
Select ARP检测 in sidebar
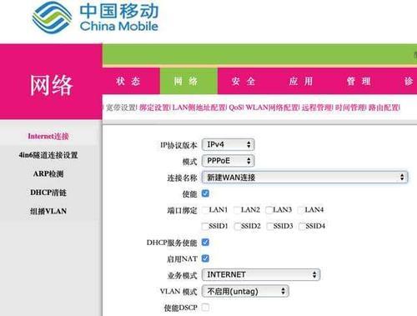click(x=48, y=174)
